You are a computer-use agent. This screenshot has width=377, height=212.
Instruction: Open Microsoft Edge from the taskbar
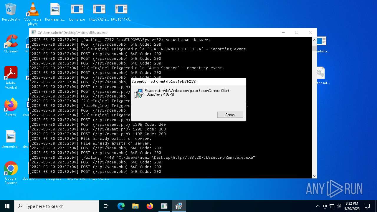(121, 206)
